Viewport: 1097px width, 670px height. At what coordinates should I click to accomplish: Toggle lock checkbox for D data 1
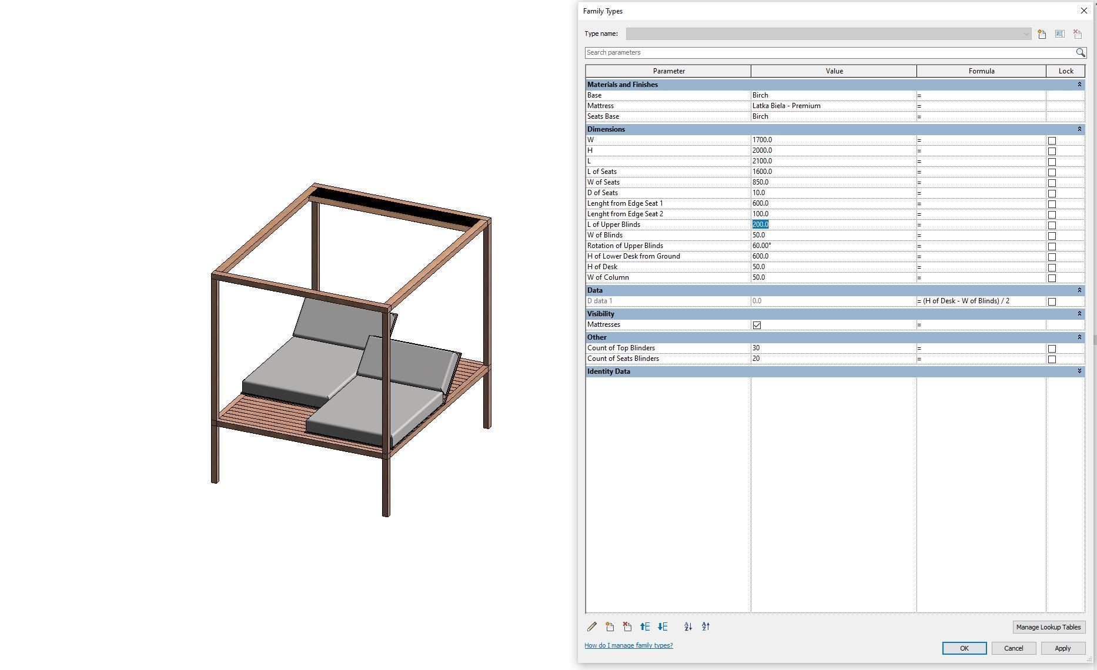click(x=1052, y=301)
